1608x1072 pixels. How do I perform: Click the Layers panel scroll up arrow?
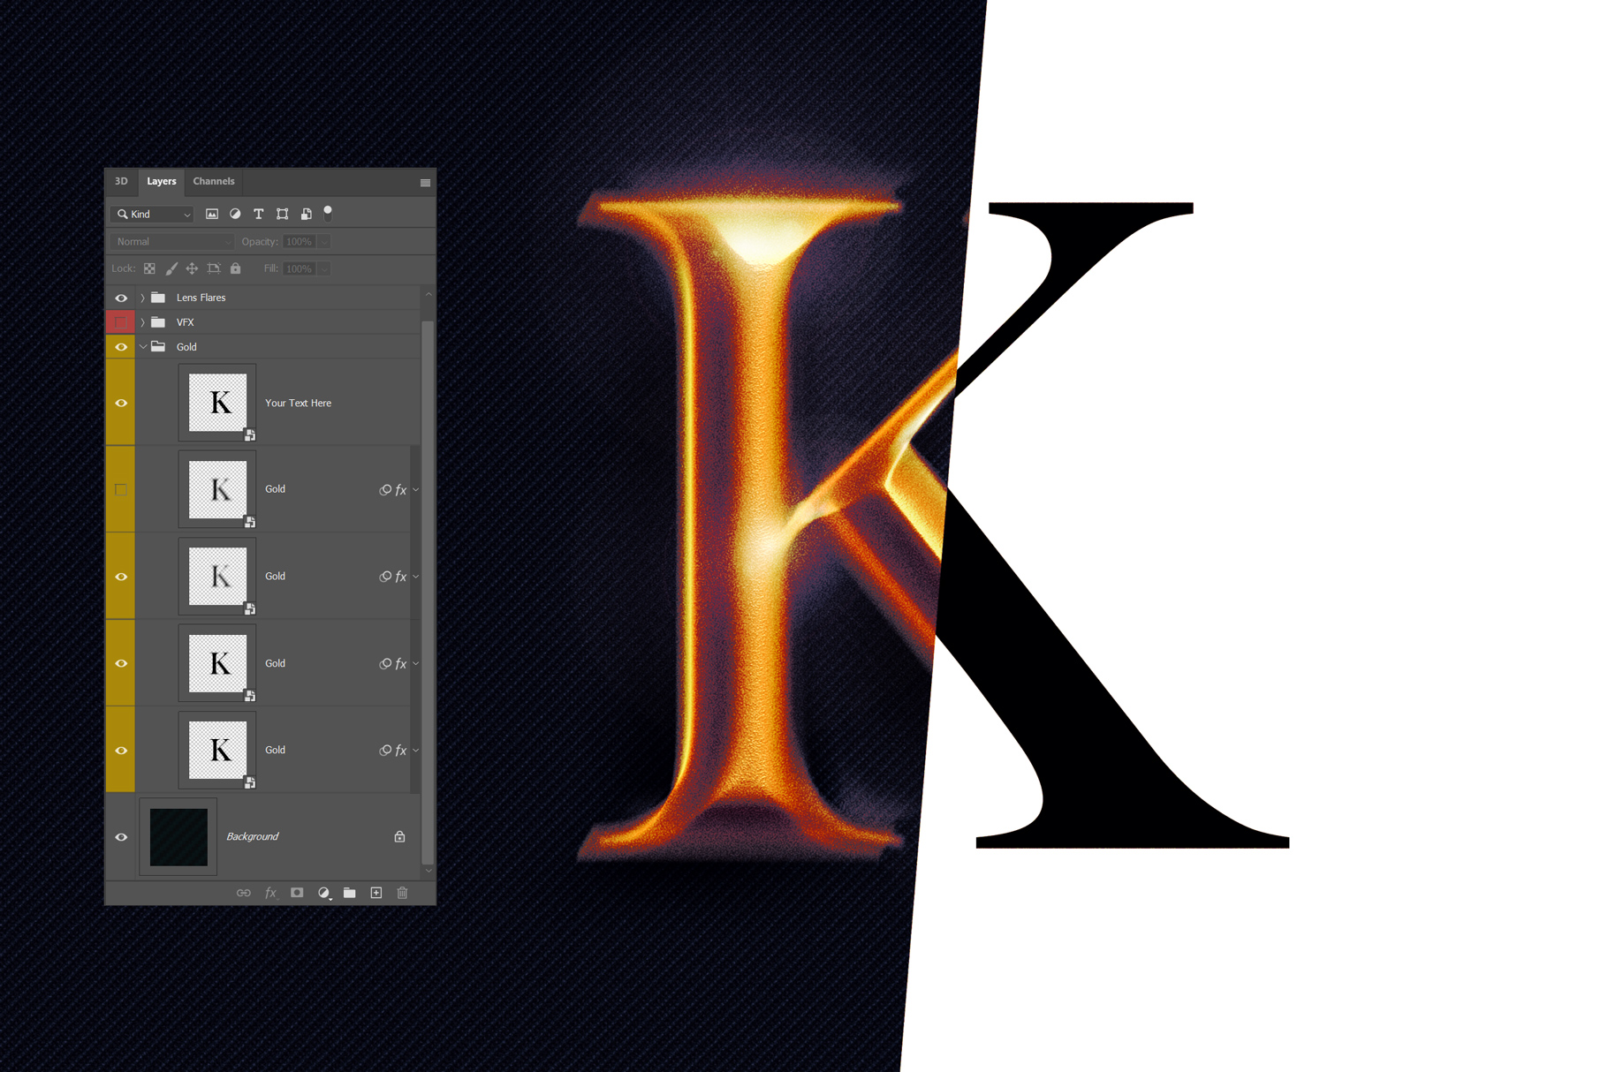tap(429, 295)
